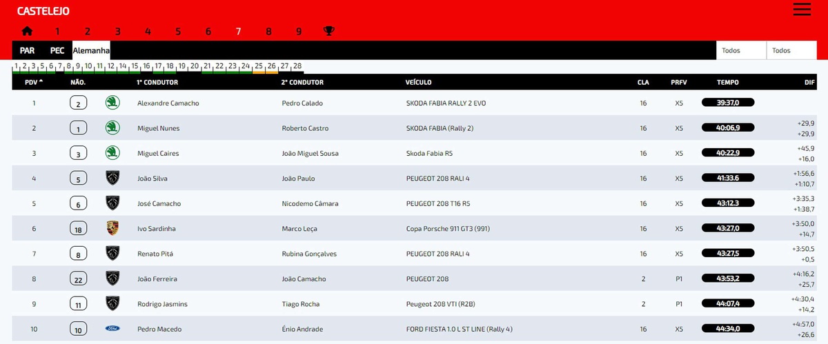The height and width of the screenshot is (344, 828).
Task: Click the time 39:37,0 badge
Action: [x=728, y=103]
